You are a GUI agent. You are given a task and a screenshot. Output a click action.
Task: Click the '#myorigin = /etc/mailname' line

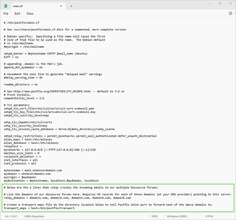click(24, 47)
